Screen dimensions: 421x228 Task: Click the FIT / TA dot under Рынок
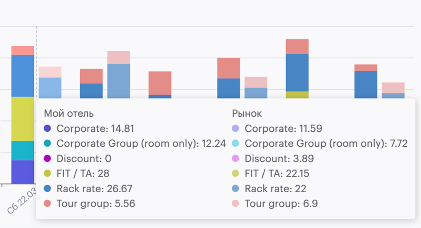(x=236, y=174)
